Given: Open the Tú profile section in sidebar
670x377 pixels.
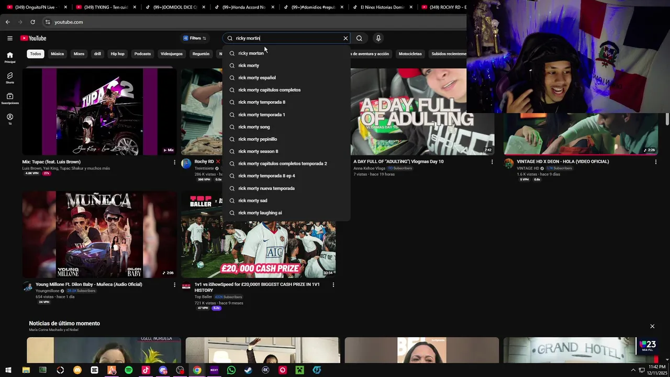Looking at the screenshot, I should 10,119.
